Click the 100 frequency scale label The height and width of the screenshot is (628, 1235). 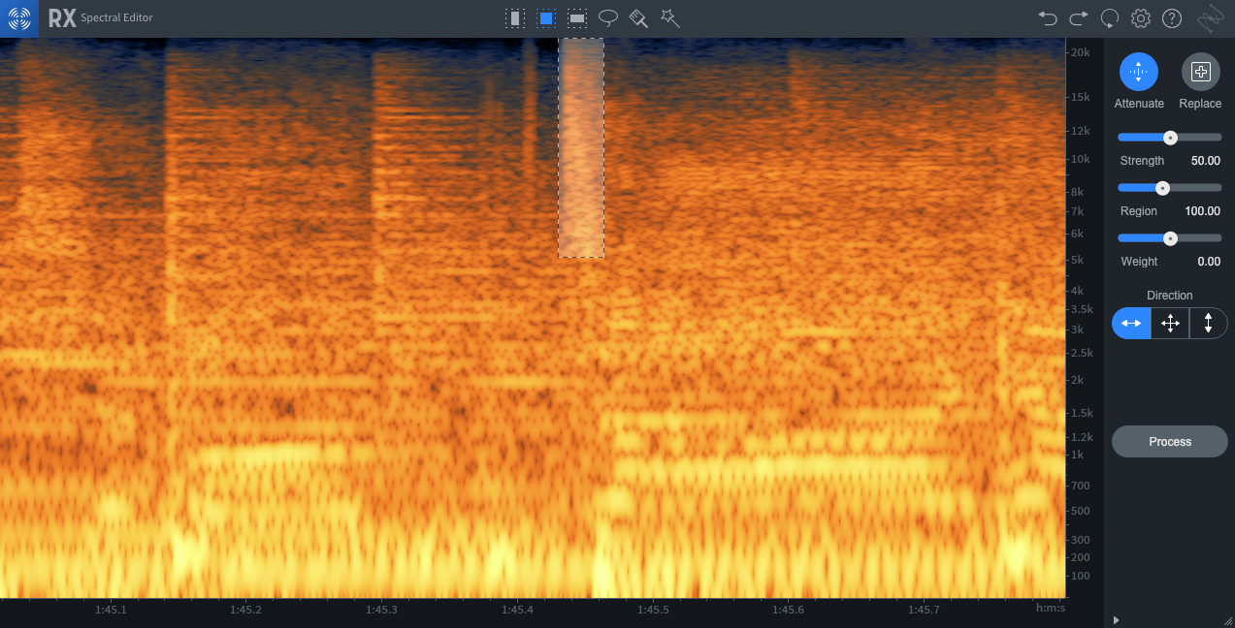[1080, 576]
